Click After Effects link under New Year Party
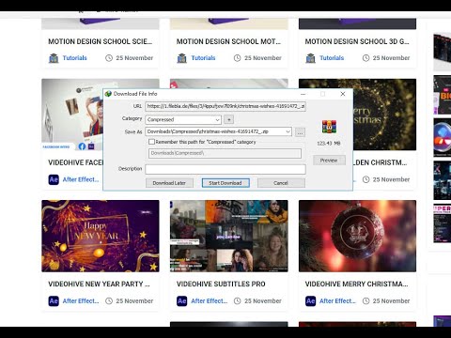The width and height of the screenshot is (451, 338). (x=81, y=300)
